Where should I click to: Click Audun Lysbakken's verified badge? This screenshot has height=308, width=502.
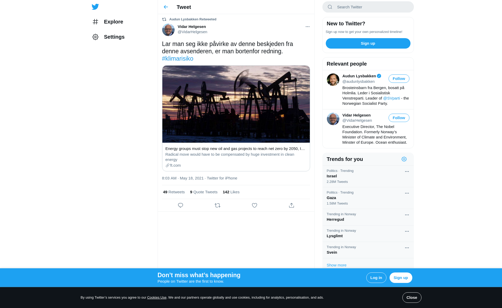379,76
